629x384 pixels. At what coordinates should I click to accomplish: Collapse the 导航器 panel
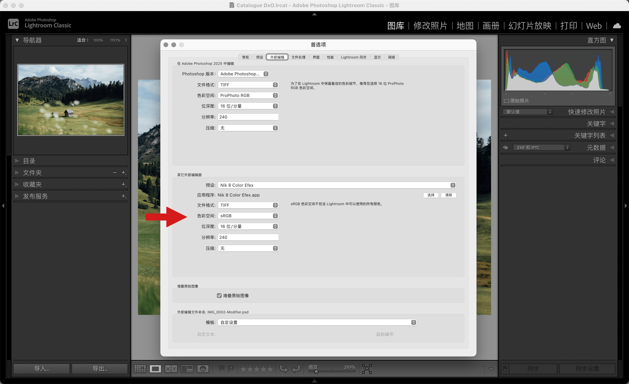[17, 40]
